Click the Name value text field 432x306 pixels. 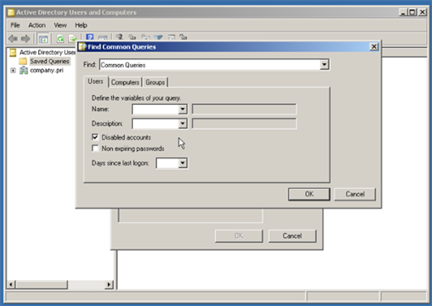click(244, 109)
